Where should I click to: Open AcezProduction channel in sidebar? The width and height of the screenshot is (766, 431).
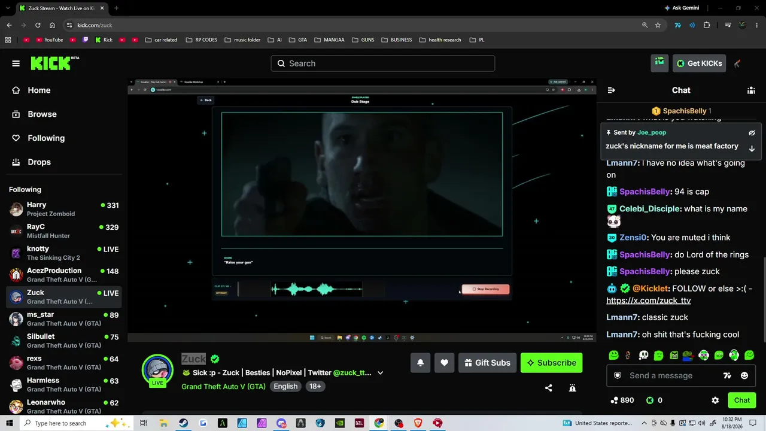(64, 275)
